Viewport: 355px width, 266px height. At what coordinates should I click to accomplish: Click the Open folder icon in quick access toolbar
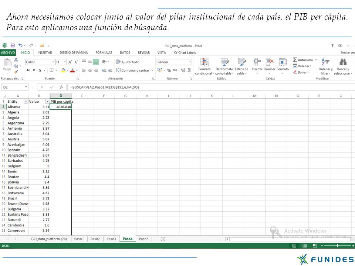pyautogui.click(x=42, y=45)
